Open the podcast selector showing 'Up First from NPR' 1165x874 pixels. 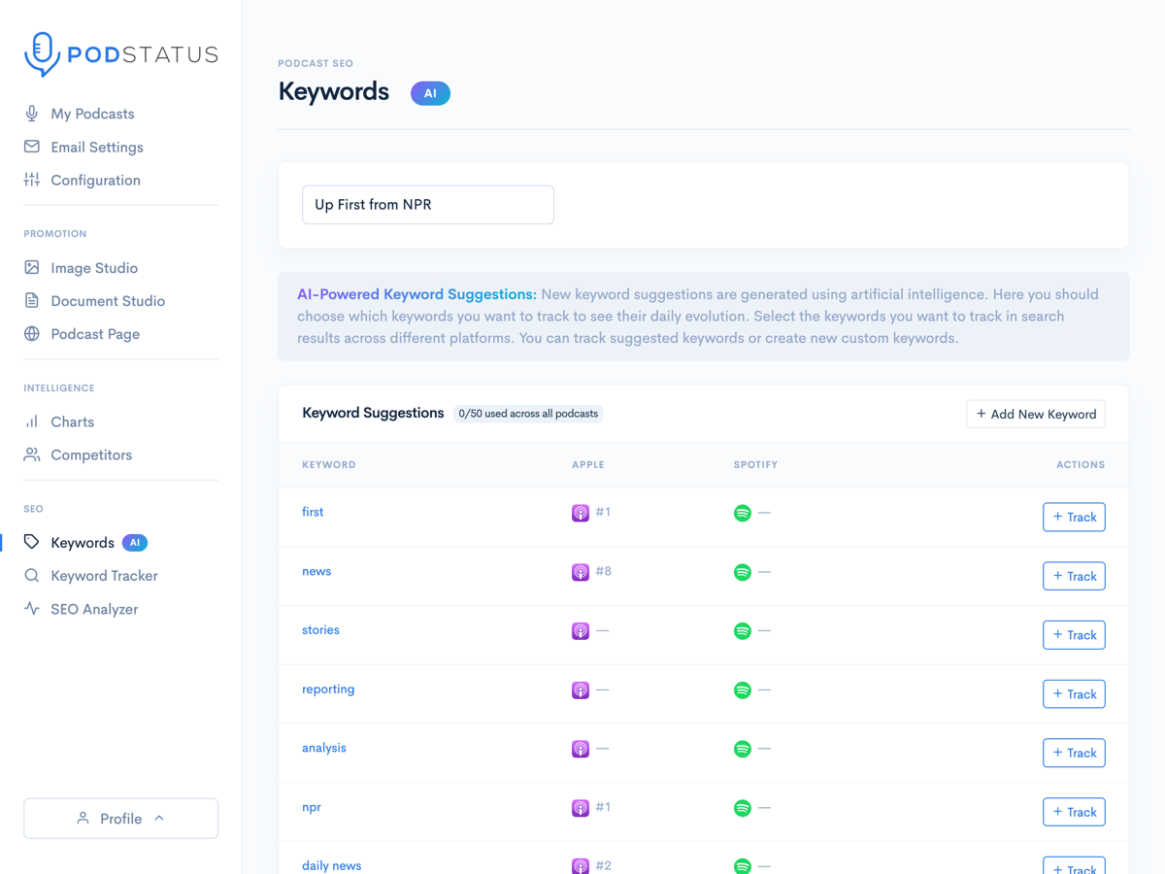427,204
